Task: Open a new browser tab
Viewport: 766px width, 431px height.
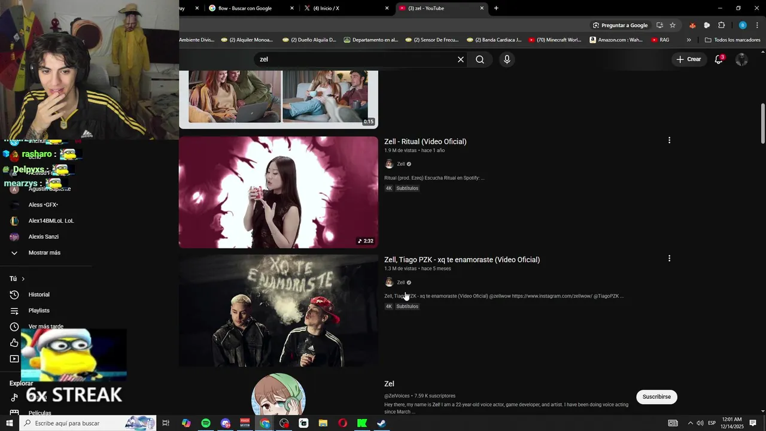Action: [x=496, y=8]
